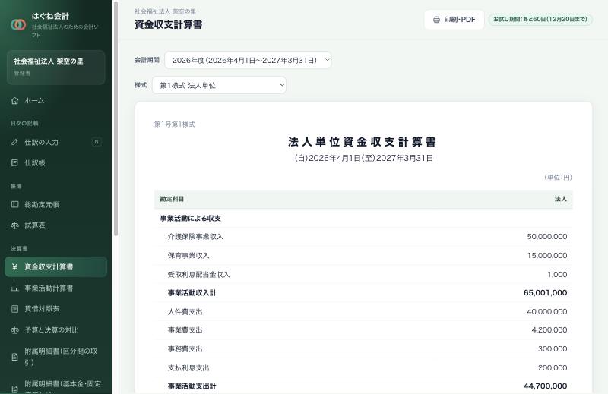Screen dimensions: 608x394
Task: Click the chart icon for 事業活動計算書
Action: point(14,288)
